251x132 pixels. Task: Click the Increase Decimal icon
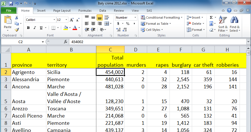coord(118,30)
